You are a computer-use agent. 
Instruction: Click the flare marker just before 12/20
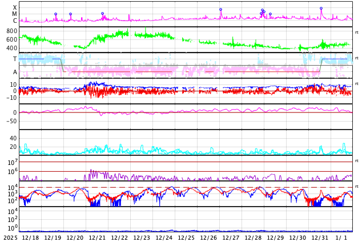(x=70, y=14)
